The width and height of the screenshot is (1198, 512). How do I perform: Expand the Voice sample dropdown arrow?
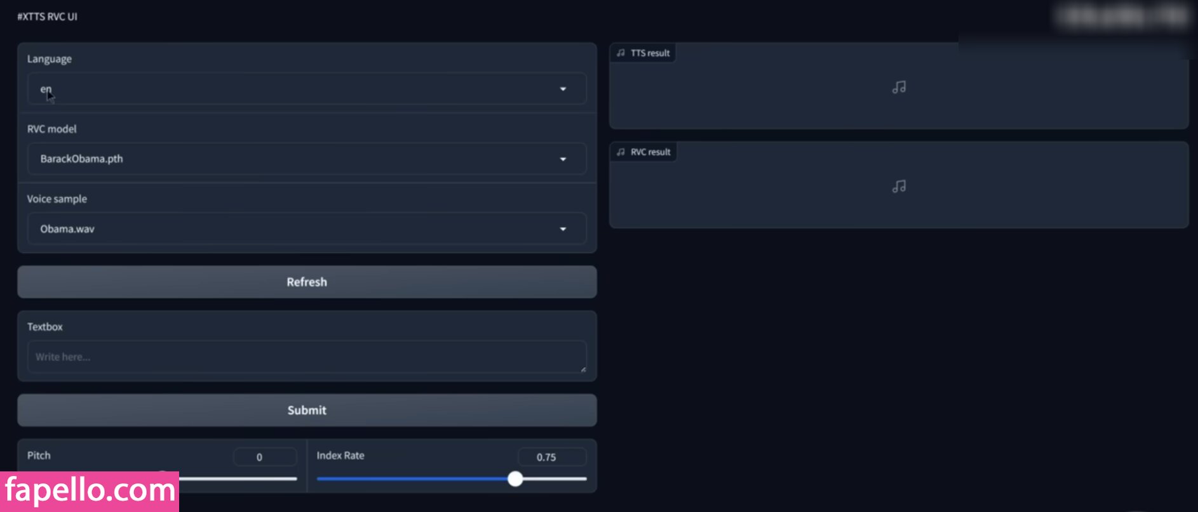point(563,229)
